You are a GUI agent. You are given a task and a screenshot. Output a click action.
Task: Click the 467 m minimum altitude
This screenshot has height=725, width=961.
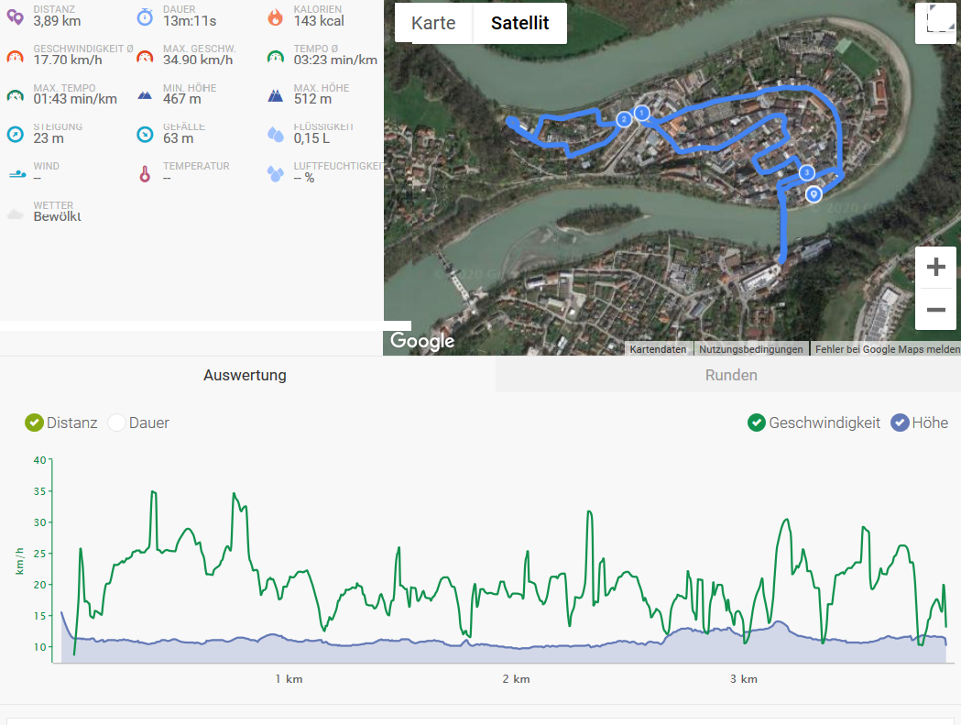182,99
